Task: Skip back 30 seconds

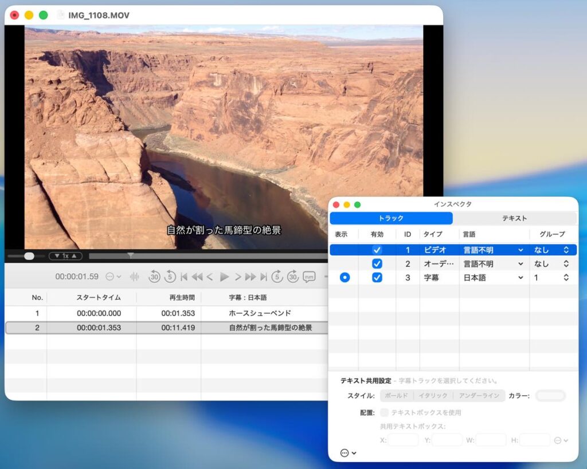Action: [154, 277]
